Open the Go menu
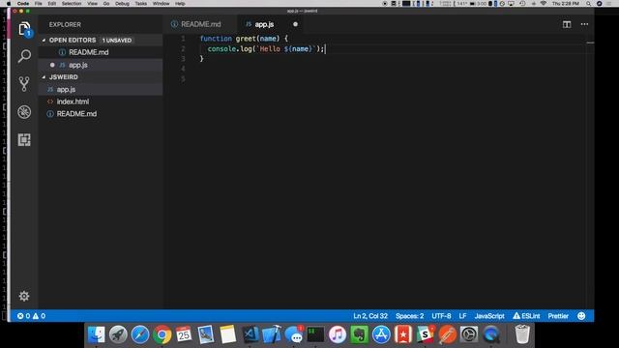Image resolution: width=619 pixels, height=348 pixels. click(106, 4)
